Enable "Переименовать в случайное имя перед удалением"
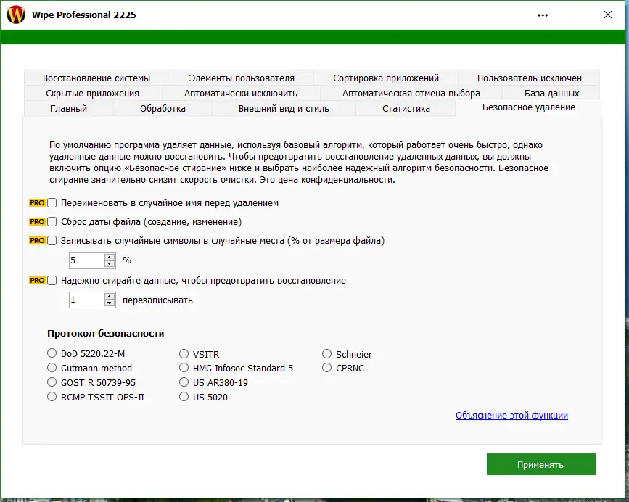629x502 pixels. [51, 203]
